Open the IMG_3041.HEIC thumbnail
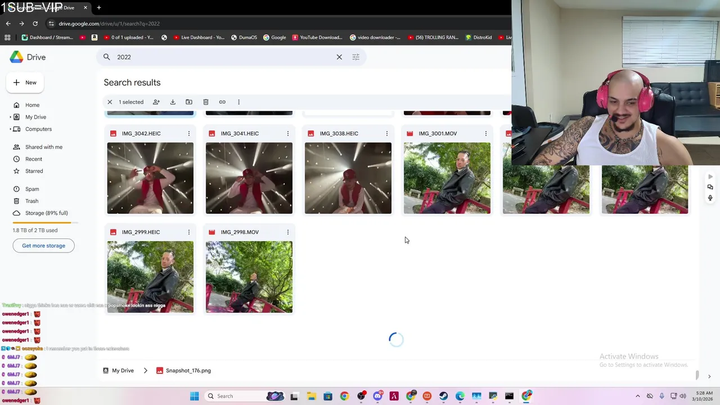 tap(249, 178)
